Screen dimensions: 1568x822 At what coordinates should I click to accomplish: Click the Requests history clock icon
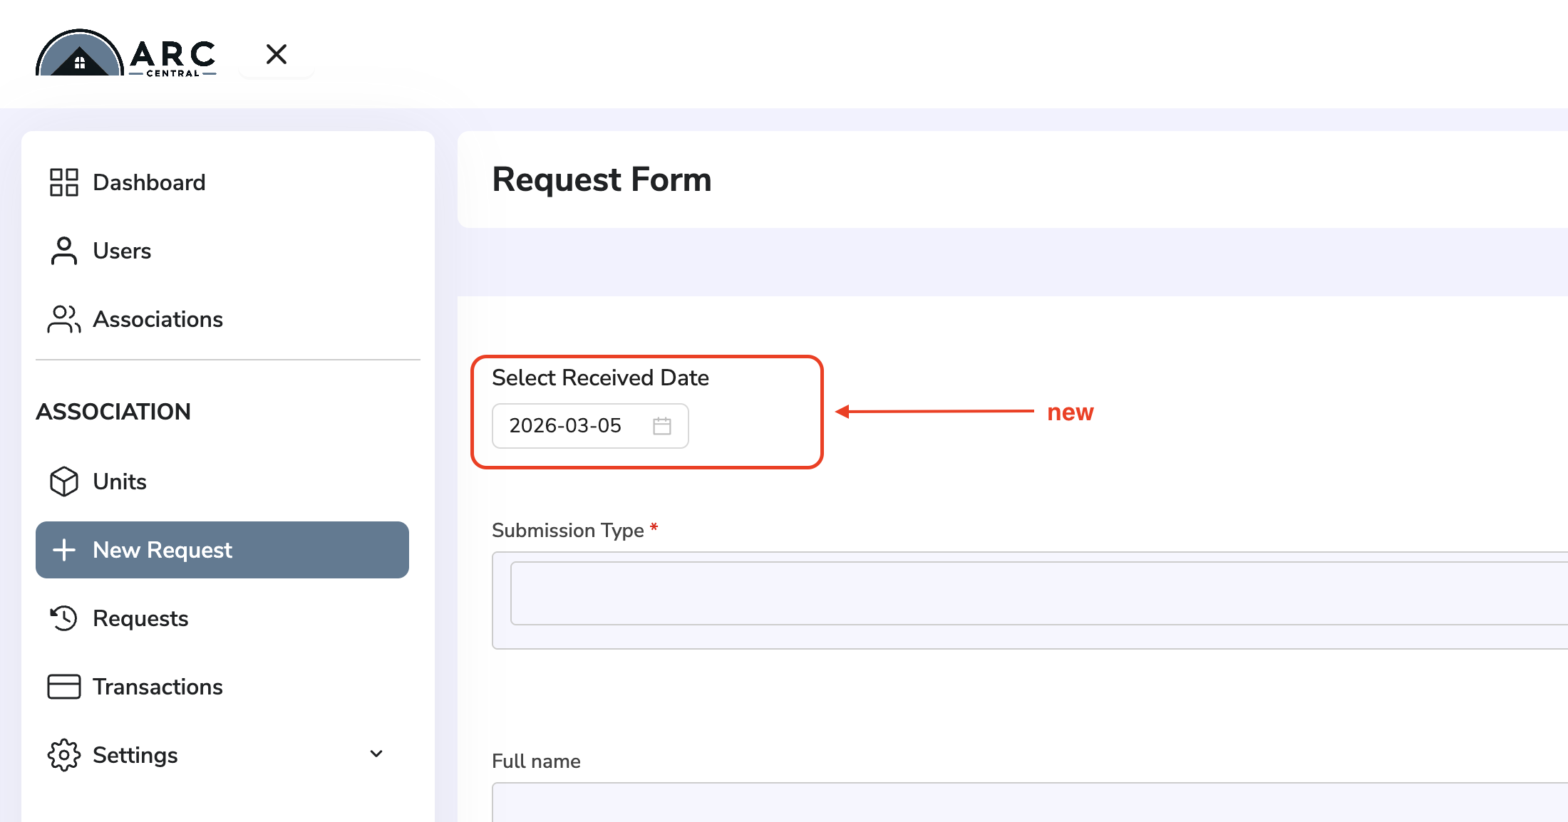pos(63,618)
